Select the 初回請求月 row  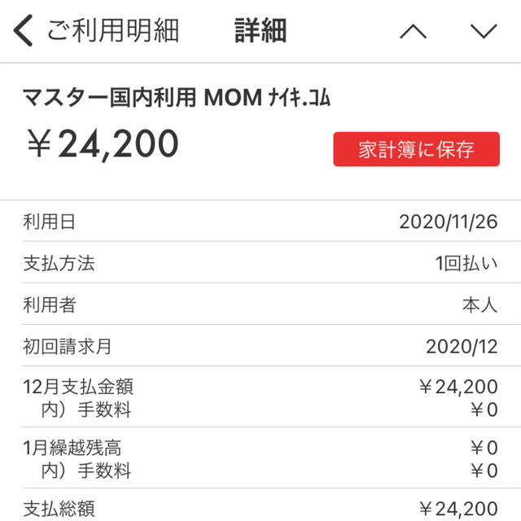click(x=260, y=346)
